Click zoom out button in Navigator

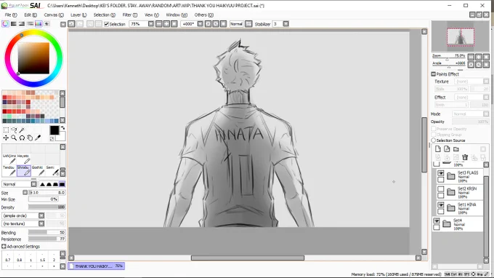pos(471,57)
